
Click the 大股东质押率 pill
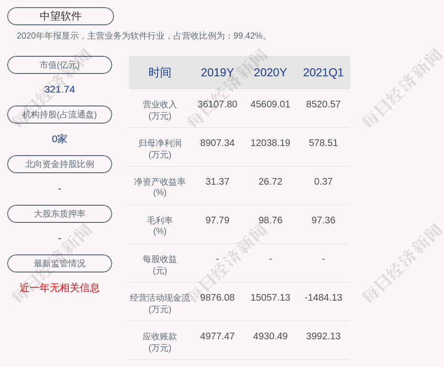[x=60, y=214]
